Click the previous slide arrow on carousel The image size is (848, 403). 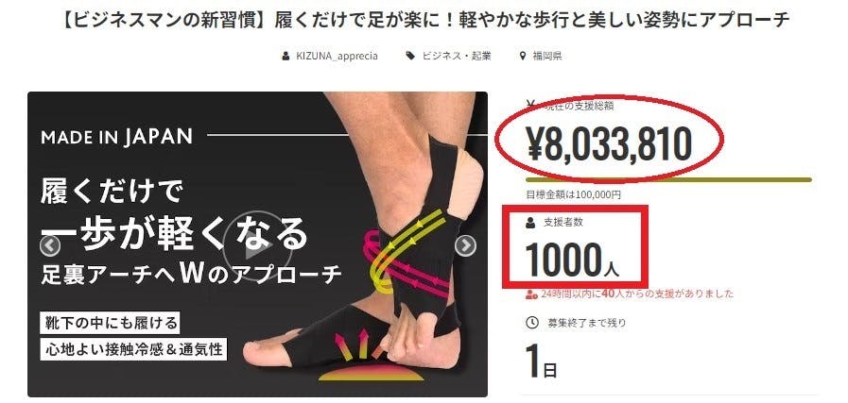50,245
